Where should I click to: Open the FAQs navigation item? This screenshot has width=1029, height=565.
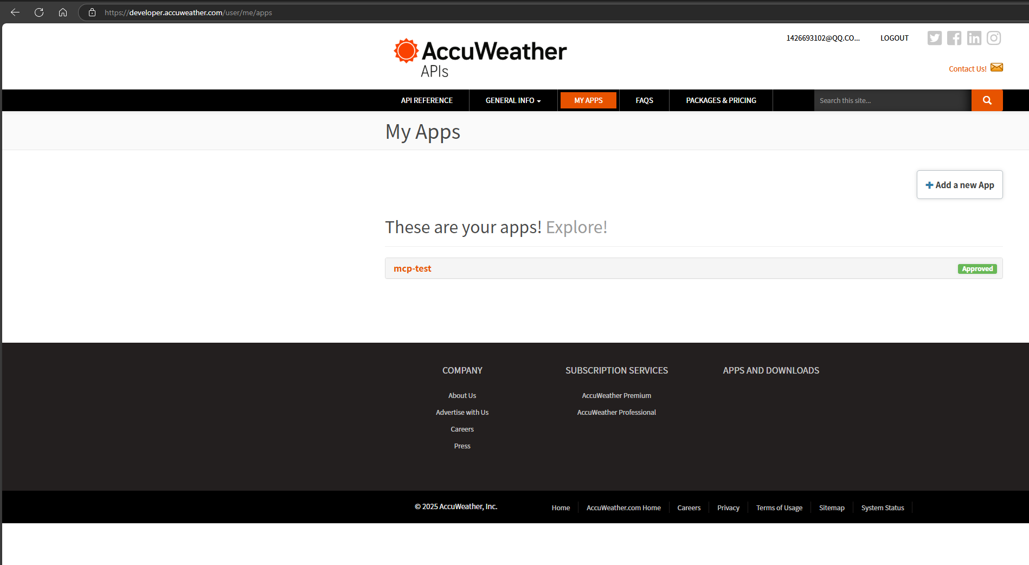[644, 100]
